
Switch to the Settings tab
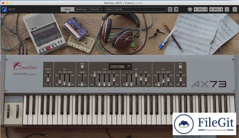coord(81,9)
